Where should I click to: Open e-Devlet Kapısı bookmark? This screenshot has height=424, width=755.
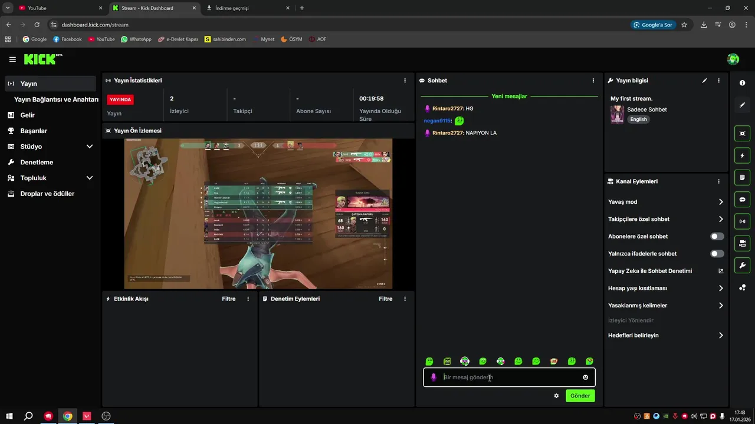click(x=178, y=39)
